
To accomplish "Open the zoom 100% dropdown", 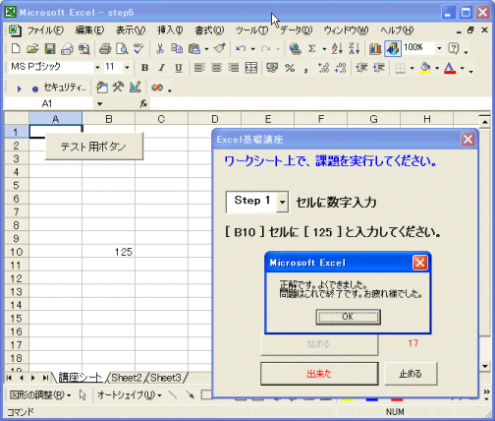I will point(439,49).
